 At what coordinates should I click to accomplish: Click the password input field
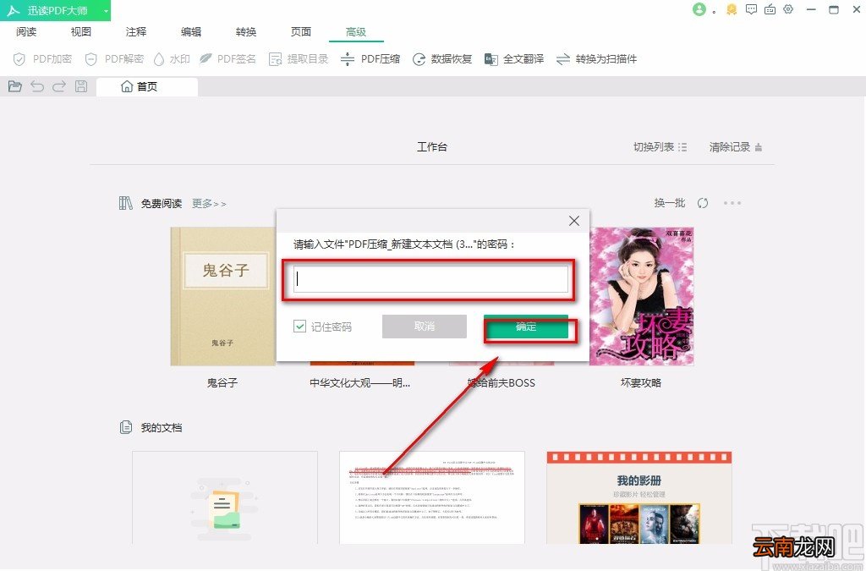click(430, 279)
